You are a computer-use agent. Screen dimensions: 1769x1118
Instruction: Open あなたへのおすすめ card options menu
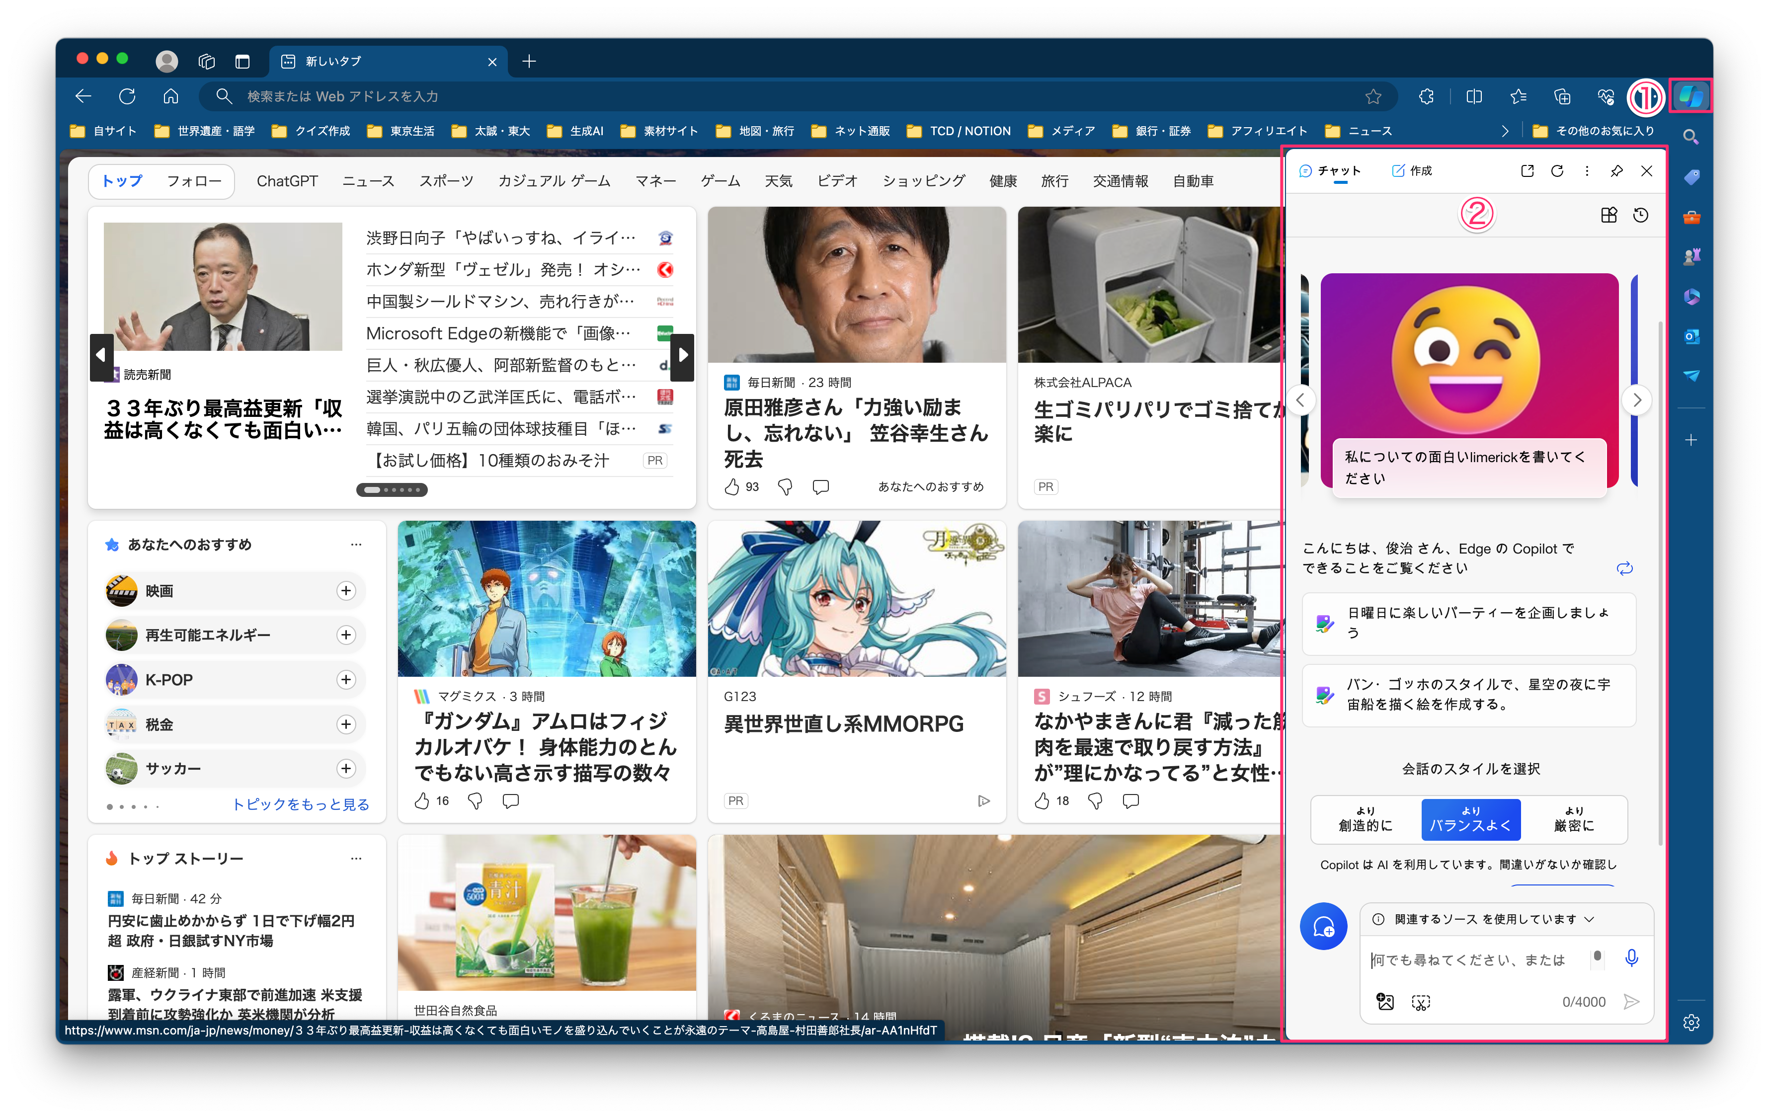coord(356,544)
